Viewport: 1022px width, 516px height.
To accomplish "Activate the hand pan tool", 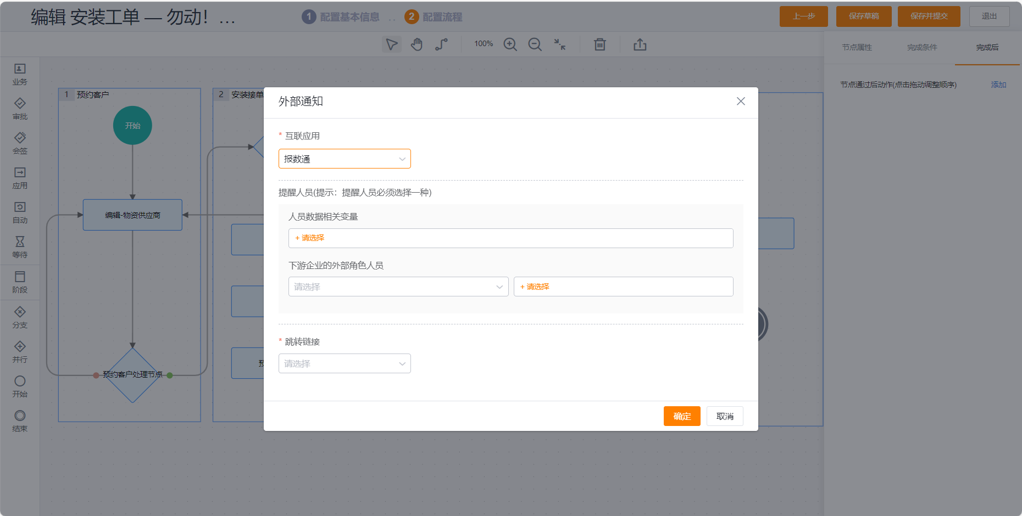I will click(417, 44).
